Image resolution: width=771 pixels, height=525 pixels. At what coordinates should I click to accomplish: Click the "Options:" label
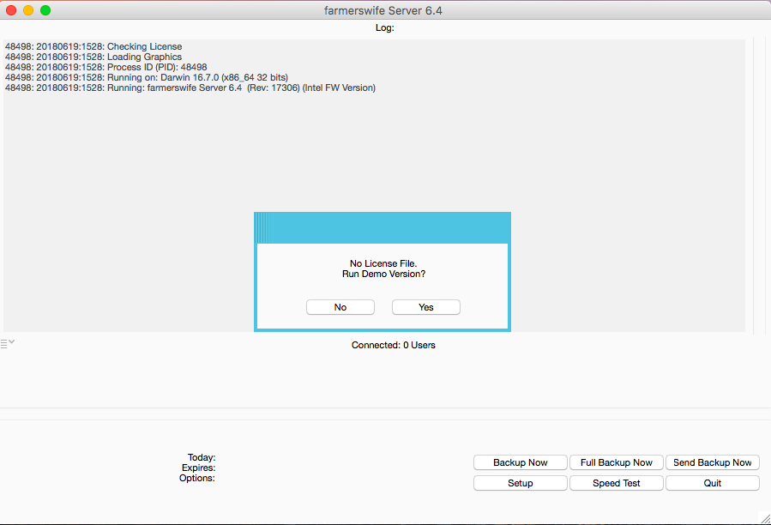[197, 479]
